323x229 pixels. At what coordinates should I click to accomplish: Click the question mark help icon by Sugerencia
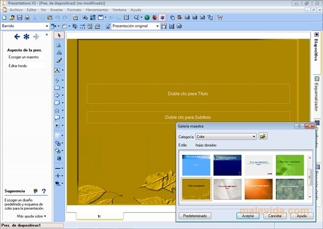[x=43, y=191]
